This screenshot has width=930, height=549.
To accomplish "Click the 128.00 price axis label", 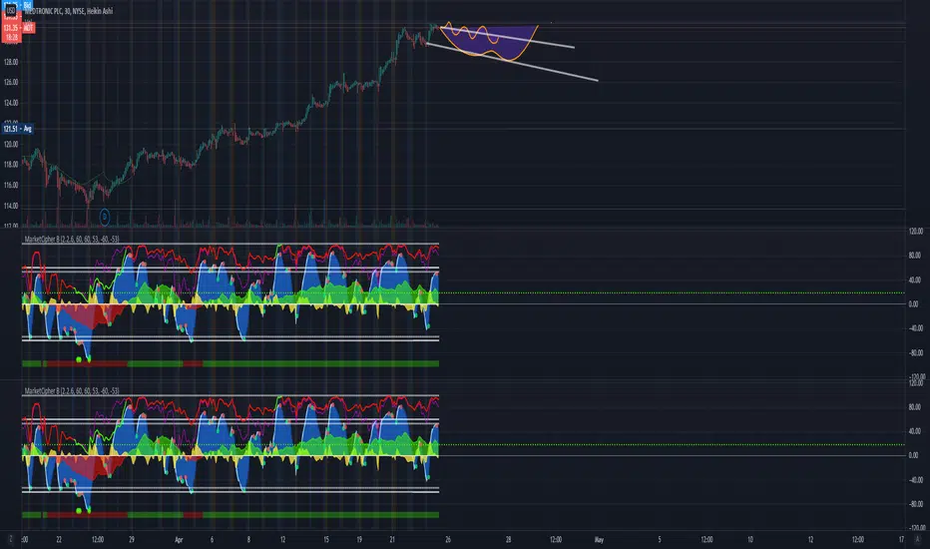I will 11,62.
